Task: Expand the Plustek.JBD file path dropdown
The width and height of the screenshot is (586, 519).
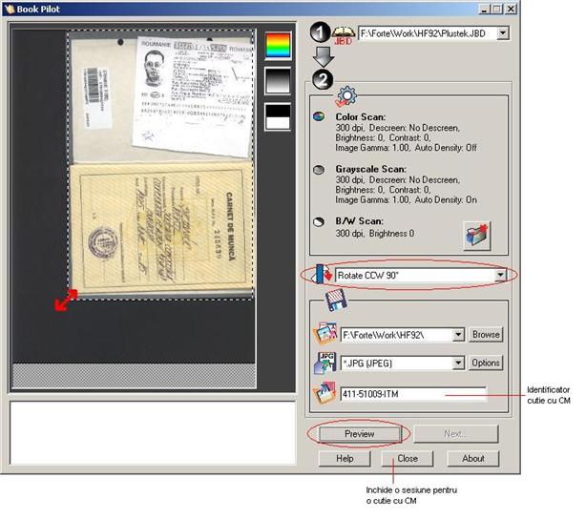Action: pyautogui.click(x=503, y=33)
